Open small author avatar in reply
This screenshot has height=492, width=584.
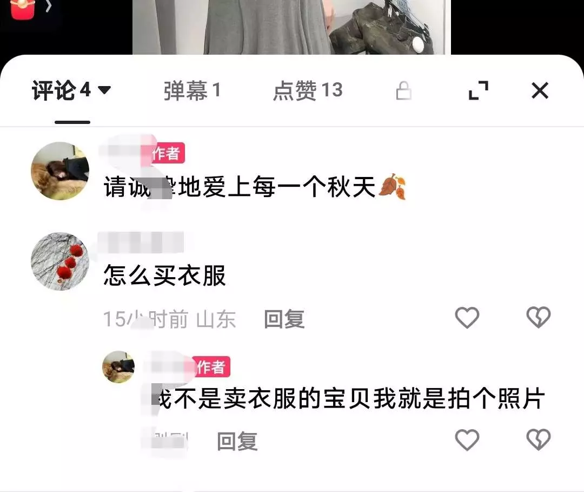[118, 367]
